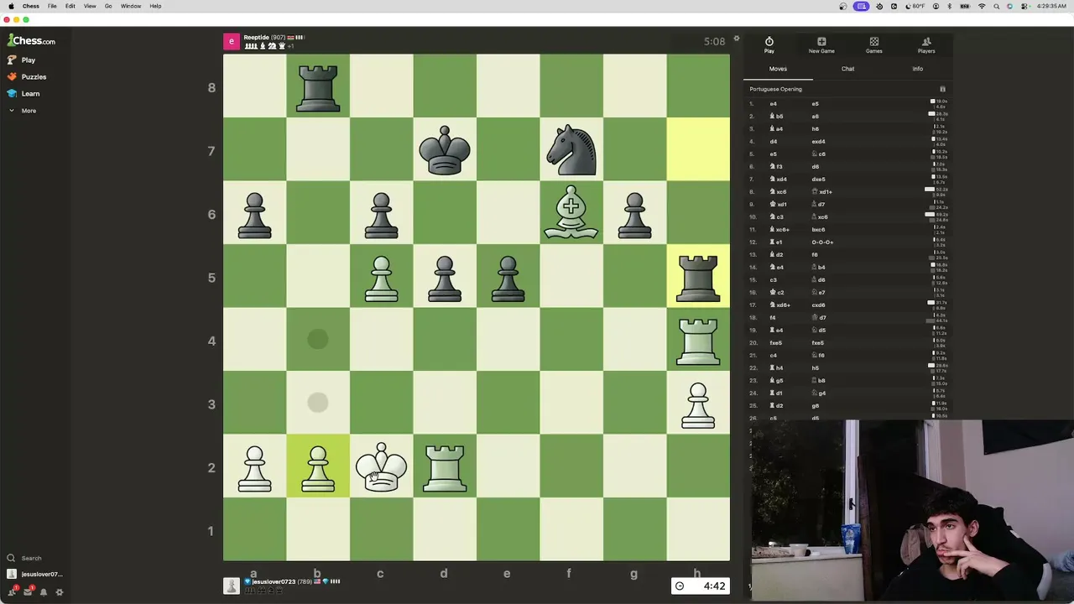Jump to move 15 white c3
The width and height of the screenshot is (1074, 604).
774,280
